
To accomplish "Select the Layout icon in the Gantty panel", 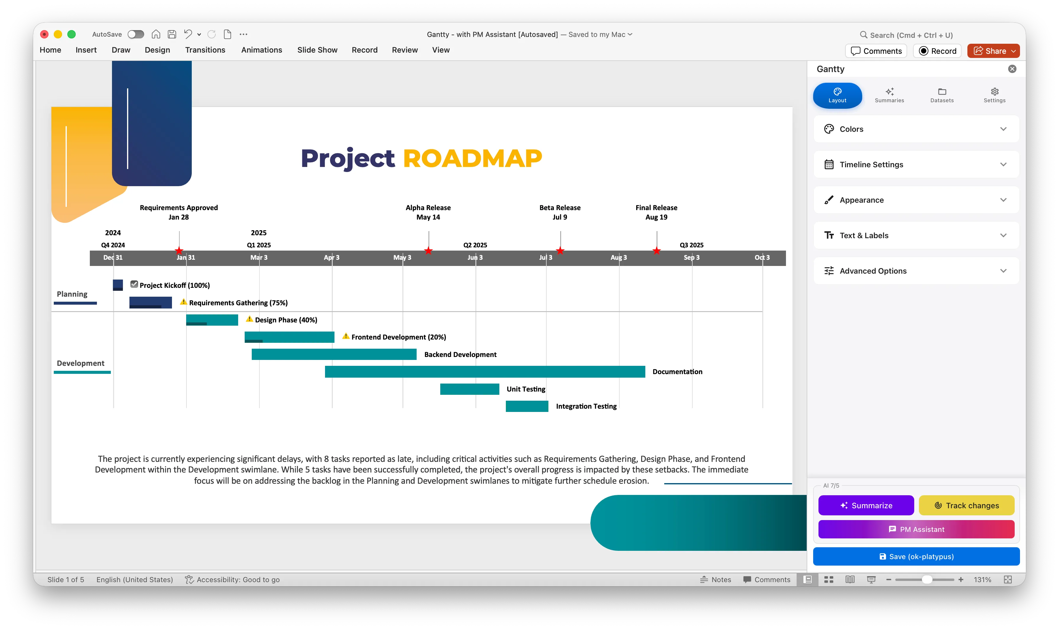I will (837, 95).
